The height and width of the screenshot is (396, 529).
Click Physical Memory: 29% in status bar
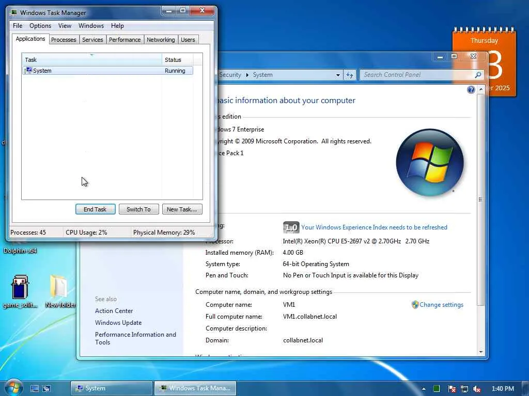[164, 233]
